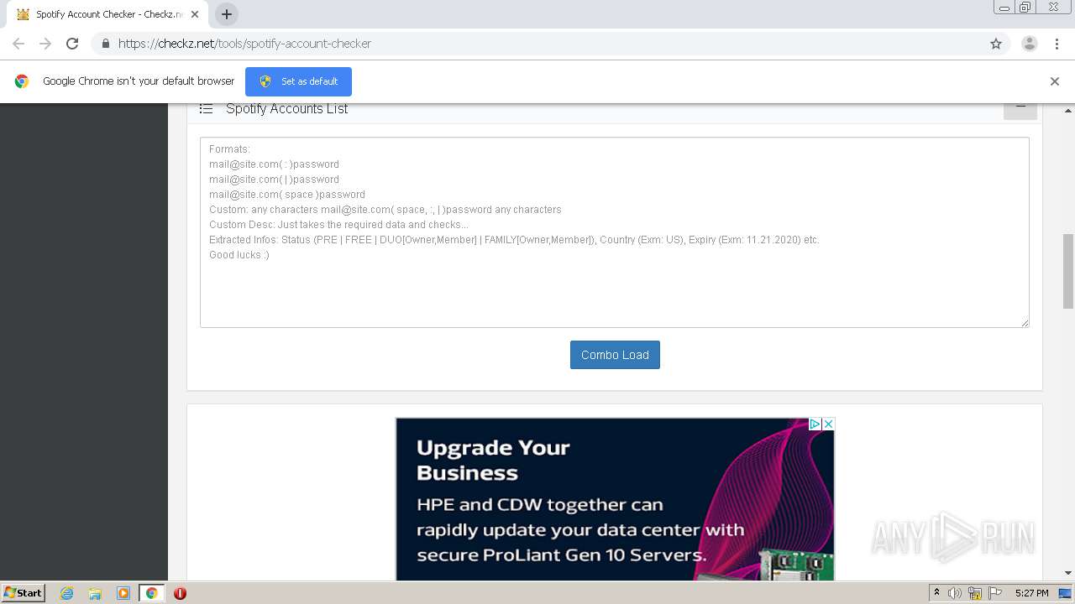Select the Spotify Account Checker tab
Viewport: 1075px width, 604px height.
point(107,14)
